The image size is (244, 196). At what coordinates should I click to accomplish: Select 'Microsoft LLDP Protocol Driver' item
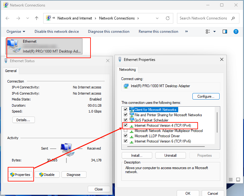point(157,136)
